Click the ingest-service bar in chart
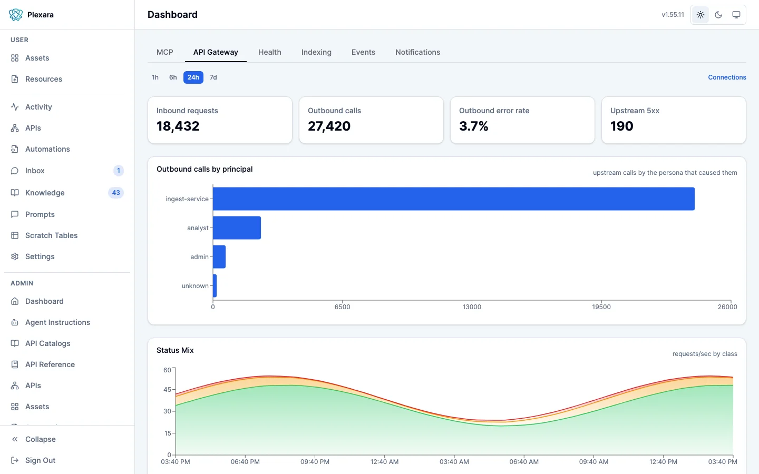 (x=454, y=199)
